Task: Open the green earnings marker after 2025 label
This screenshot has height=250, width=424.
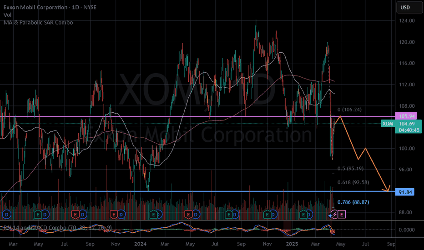Action: click(303, 215)
